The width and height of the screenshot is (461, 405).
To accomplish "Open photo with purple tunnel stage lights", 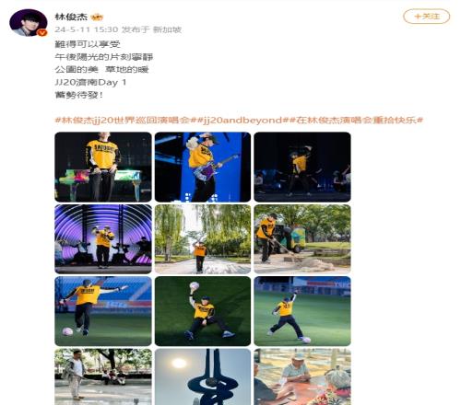I will point(103,239).
